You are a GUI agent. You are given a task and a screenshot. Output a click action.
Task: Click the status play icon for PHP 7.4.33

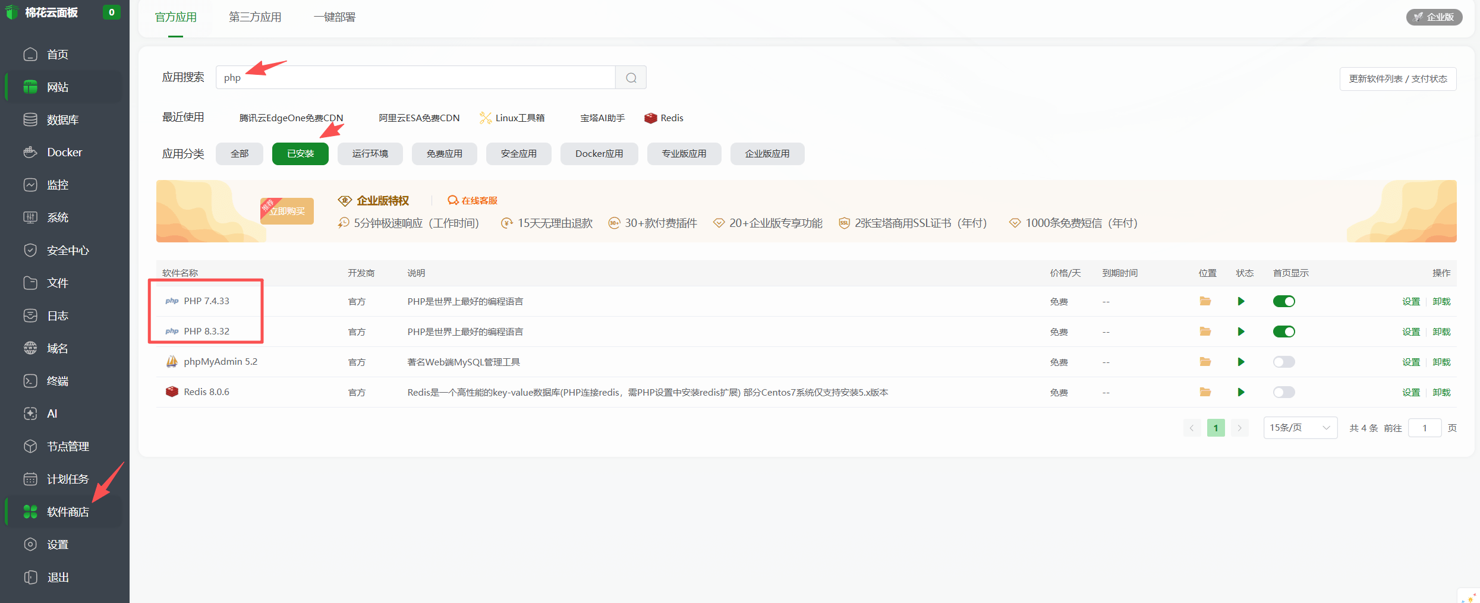tap(1241, 301)
